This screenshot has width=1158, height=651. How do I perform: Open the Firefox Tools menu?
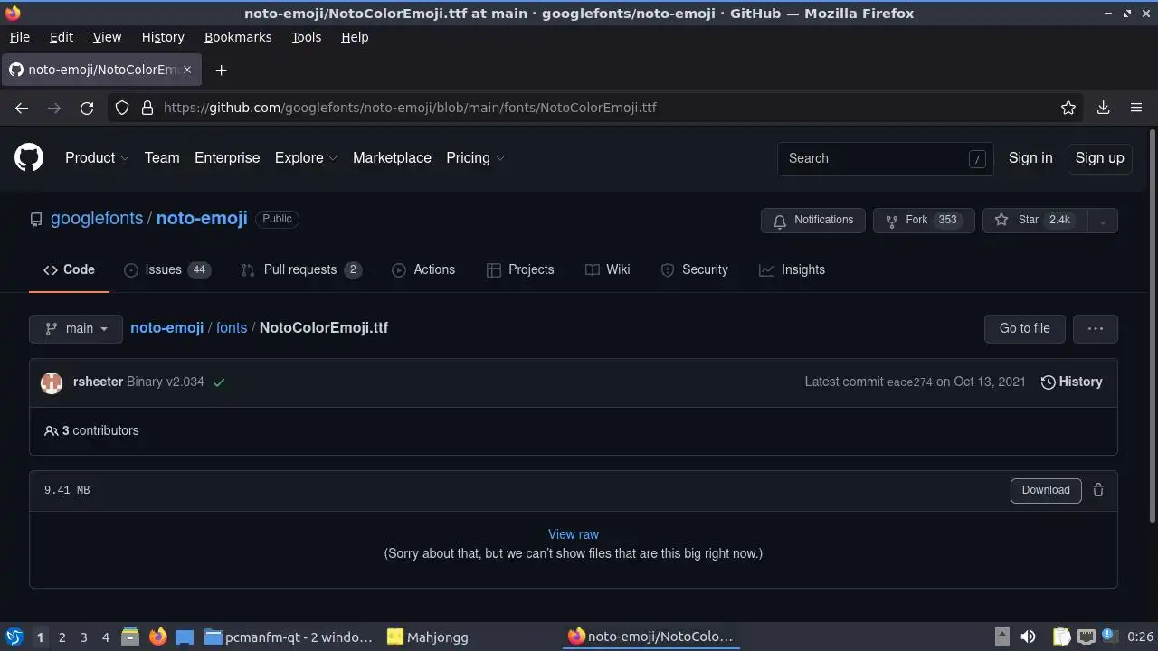click(x=306, y=37)
